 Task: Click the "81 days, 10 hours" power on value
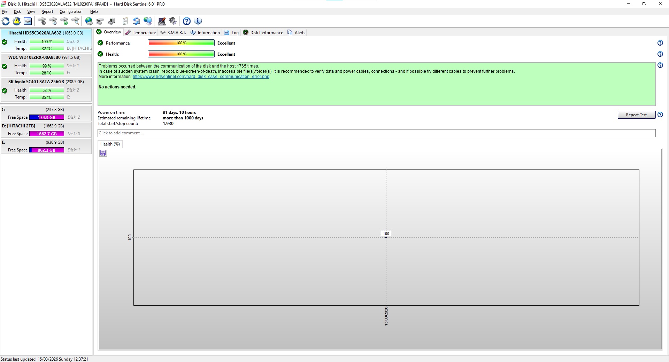(x=179, y=112)
